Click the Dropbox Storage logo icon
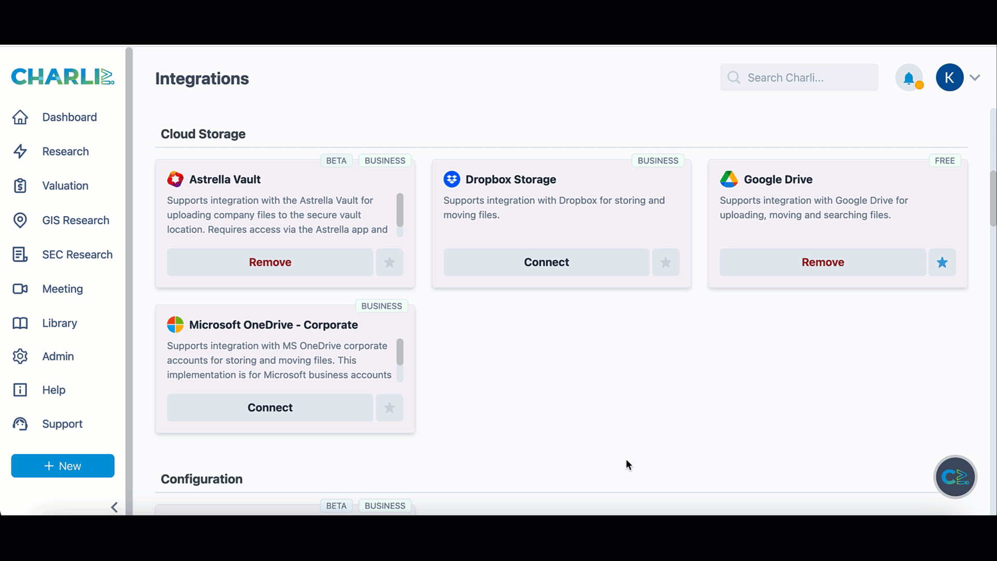 pyautogui.click(x=452, y=179)
